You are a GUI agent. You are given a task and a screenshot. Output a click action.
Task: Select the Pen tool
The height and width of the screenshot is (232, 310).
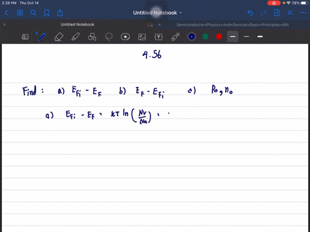point(42,37)
